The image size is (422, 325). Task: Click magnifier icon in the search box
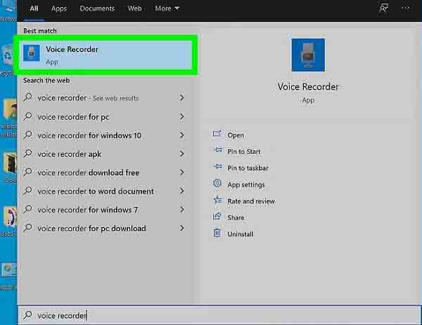(x=27, y=314)
